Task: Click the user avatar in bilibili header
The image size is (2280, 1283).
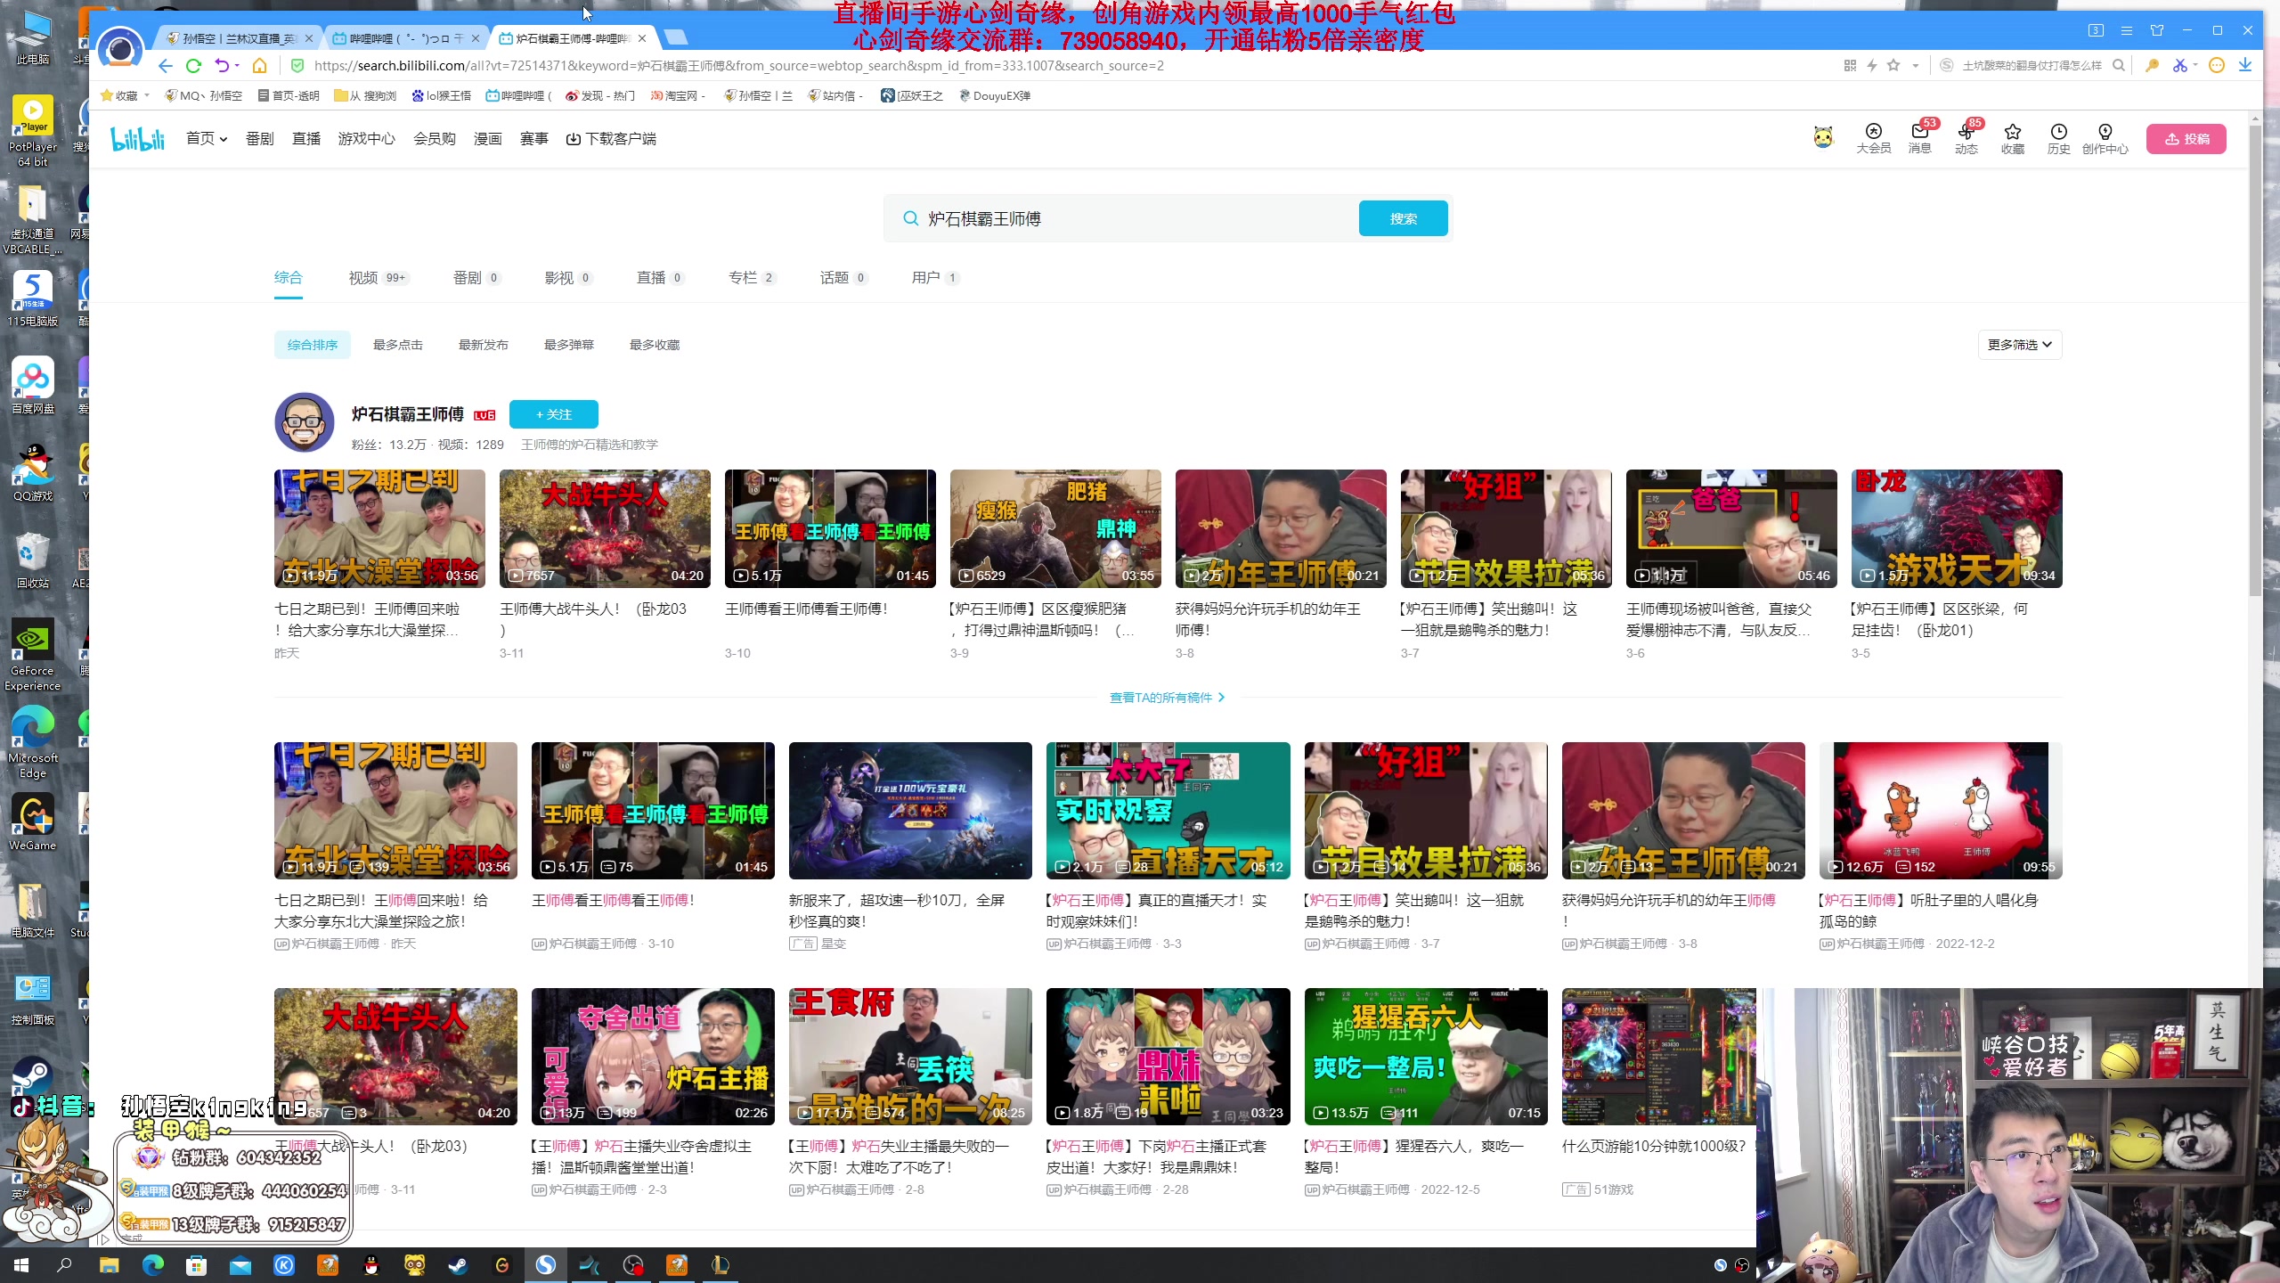Action: coord(1823,137)
